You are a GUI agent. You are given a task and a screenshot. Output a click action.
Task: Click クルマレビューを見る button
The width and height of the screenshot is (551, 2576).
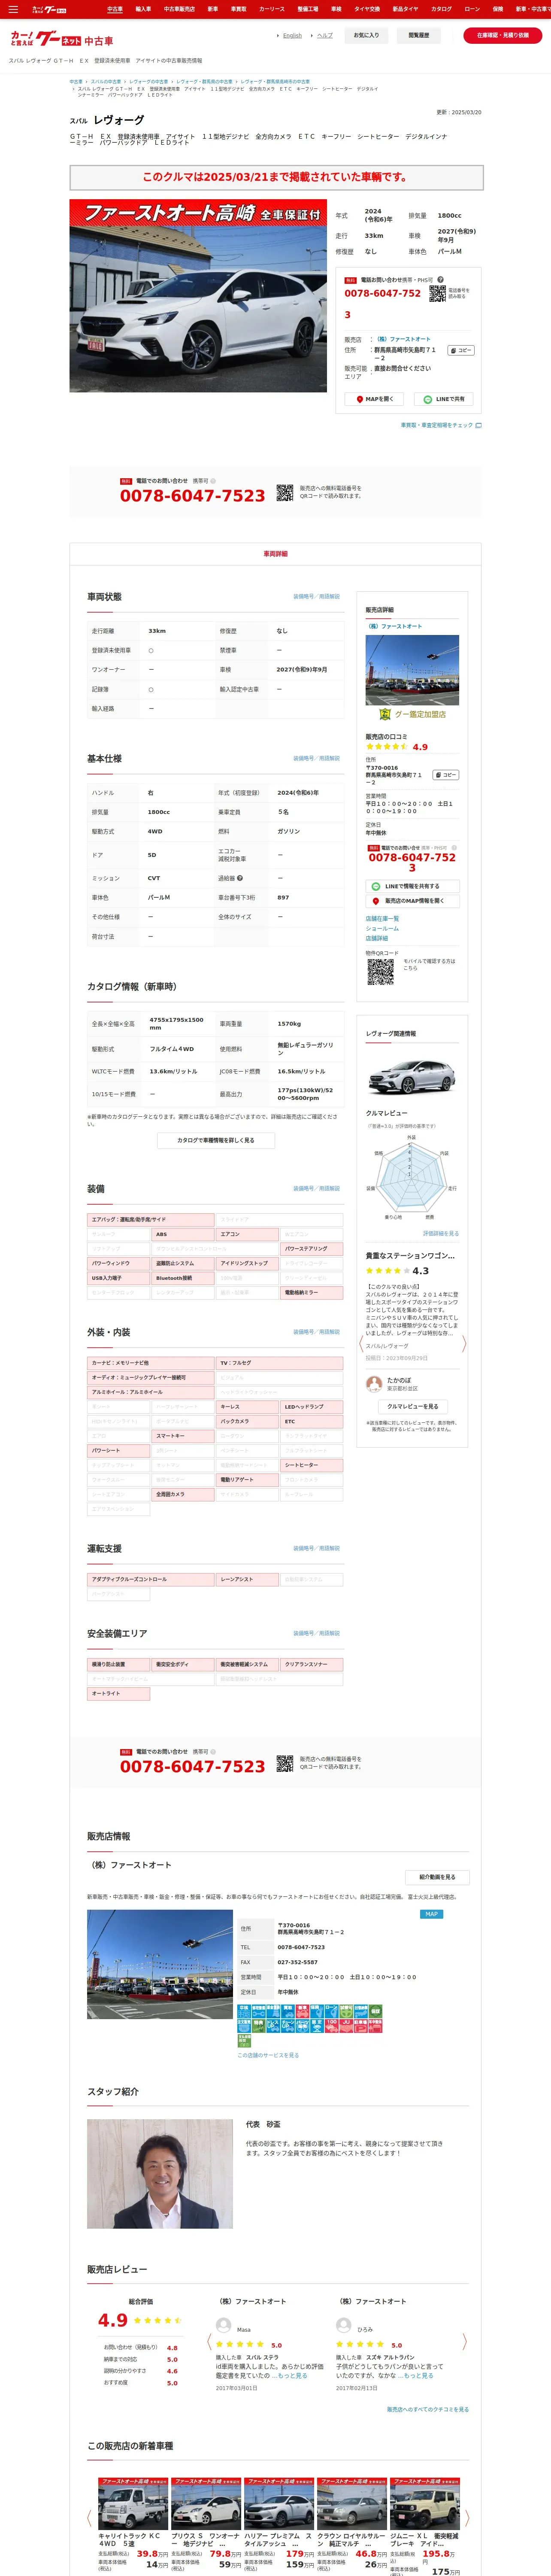[412, 1406]
